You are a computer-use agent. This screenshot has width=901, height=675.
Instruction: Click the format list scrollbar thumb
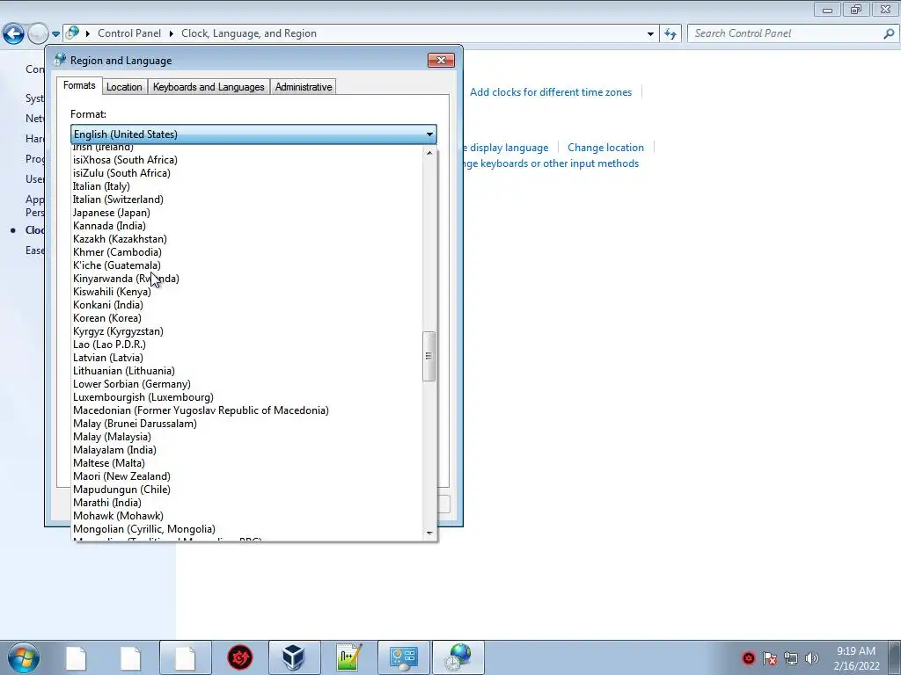(429, 356)
